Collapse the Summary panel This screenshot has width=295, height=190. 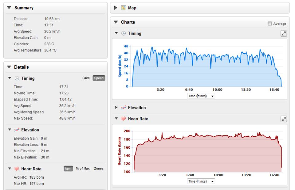tap(9, 8)
